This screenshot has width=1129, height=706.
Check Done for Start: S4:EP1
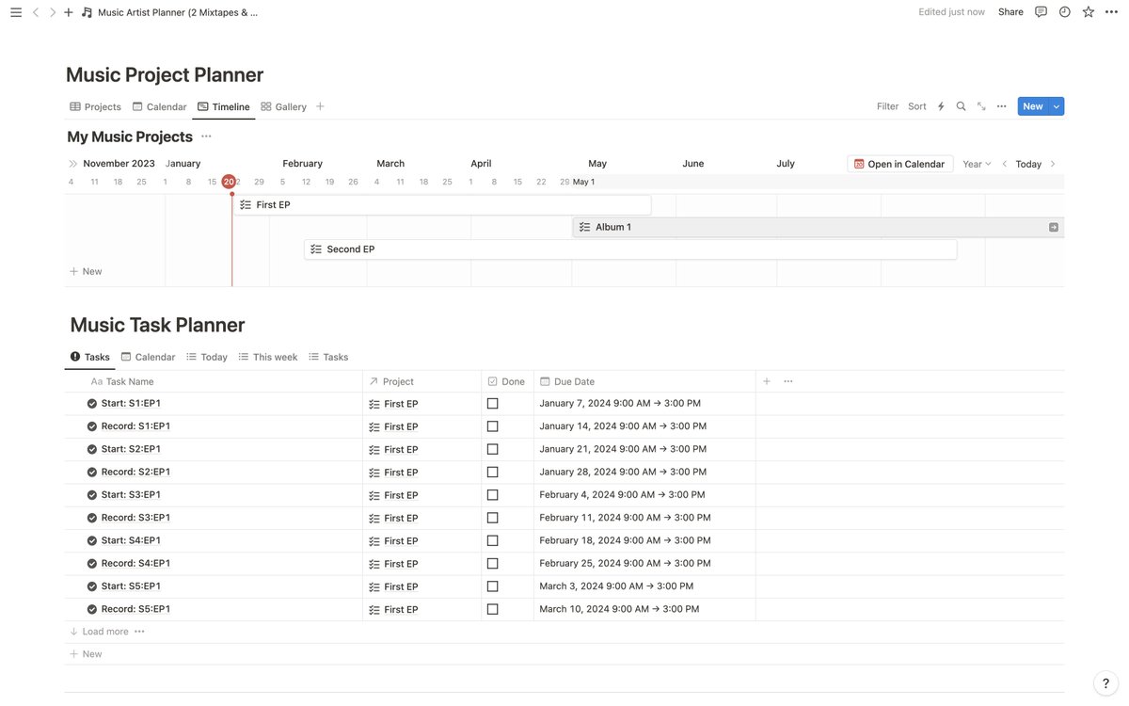tap(492, 540)
